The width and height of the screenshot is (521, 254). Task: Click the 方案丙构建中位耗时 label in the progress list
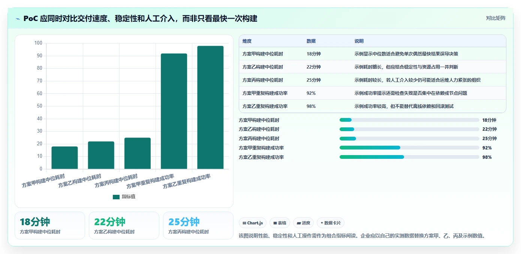click(259, 139)
